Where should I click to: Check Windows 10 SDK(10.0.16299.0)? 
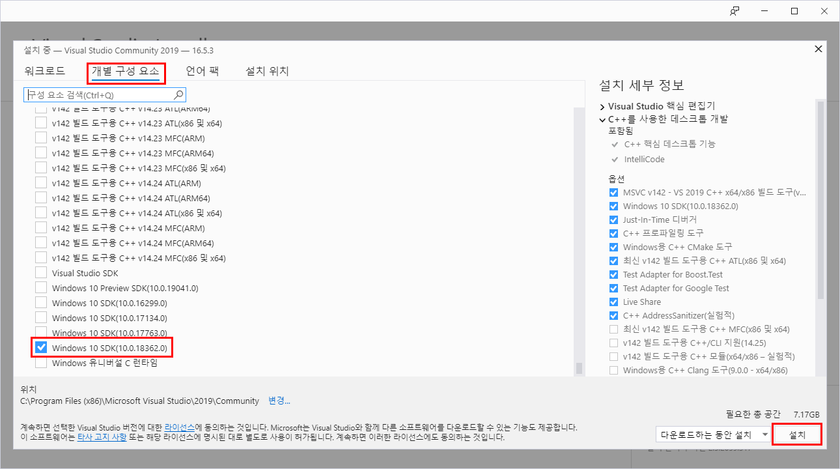(41, 303)
